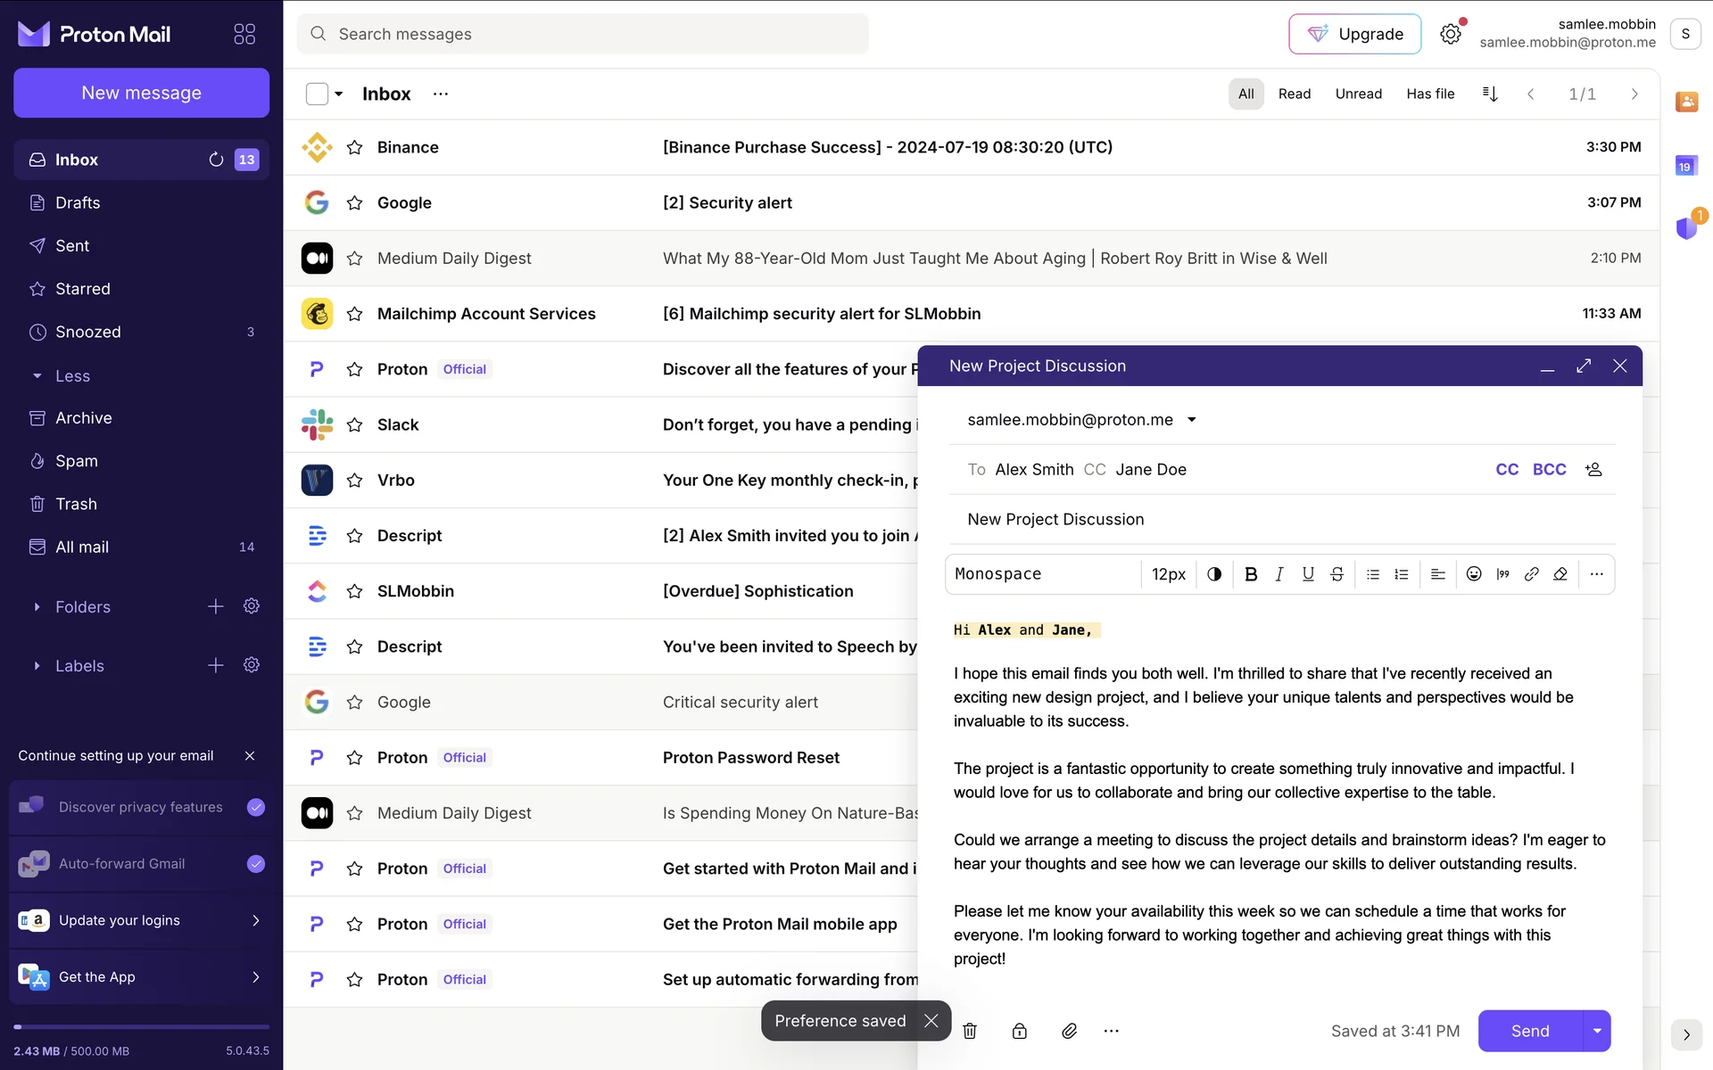
Task: Open the font color picker icon
Action: tap(1214, 574)
